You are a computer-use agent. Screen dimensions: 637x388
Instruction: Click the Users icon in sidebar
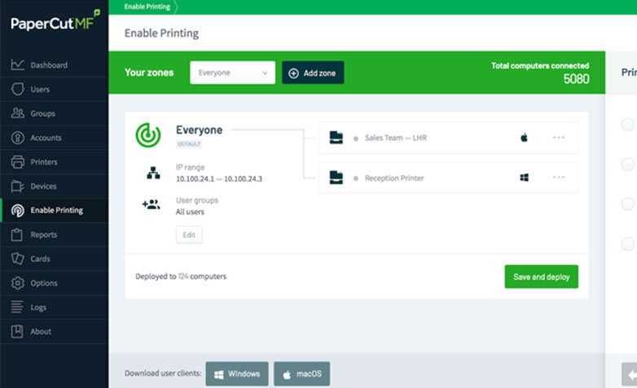click(x=17, y=89)
